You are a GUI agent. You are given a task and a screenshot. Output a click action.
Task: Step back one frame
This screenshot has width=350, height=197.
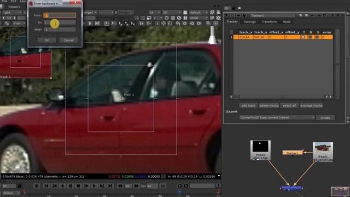point(71,186)
